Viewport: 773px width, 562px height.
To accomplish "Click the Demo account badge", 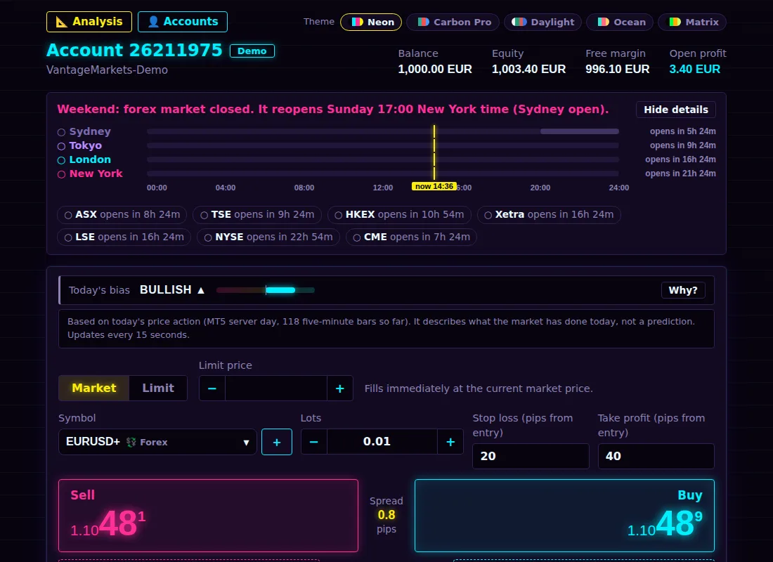I will (252, 51).
